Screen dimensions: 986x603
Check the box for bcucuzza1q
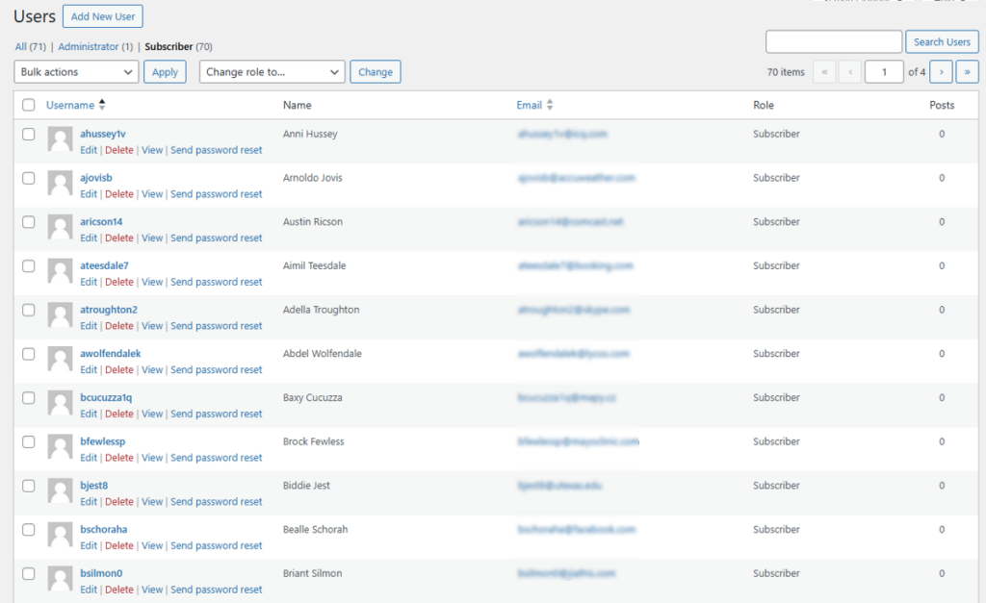(28, 397)
